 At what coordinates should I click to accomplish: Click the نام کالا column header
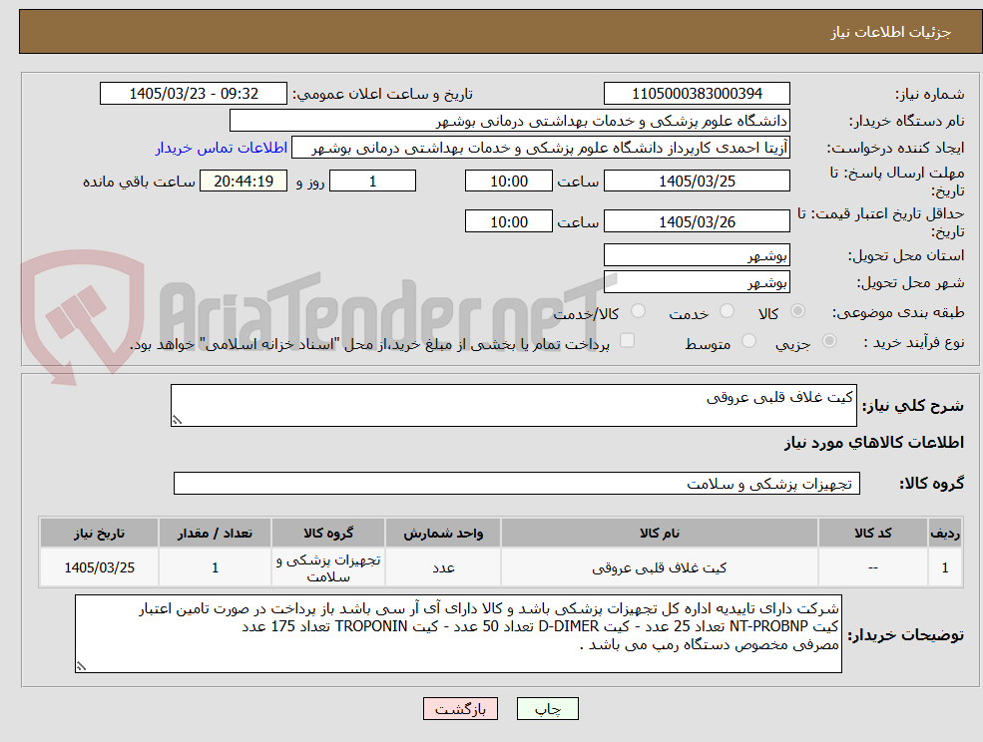click(659, 533)
